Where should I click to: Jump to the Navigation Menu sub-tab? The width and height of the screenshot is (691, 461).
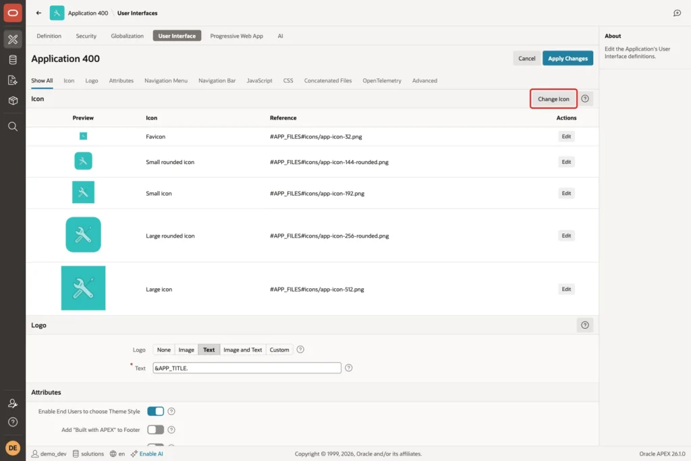pyautogui.click(x=166, y=80)
